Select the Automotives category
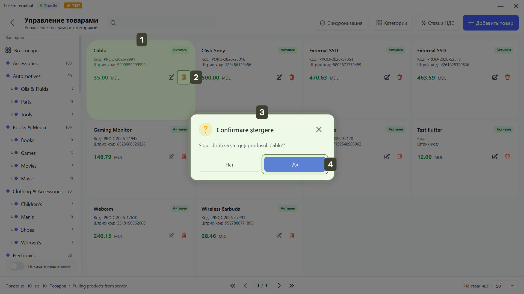The height and width of the screenshot is (294, 524). (x=27, y=76)
